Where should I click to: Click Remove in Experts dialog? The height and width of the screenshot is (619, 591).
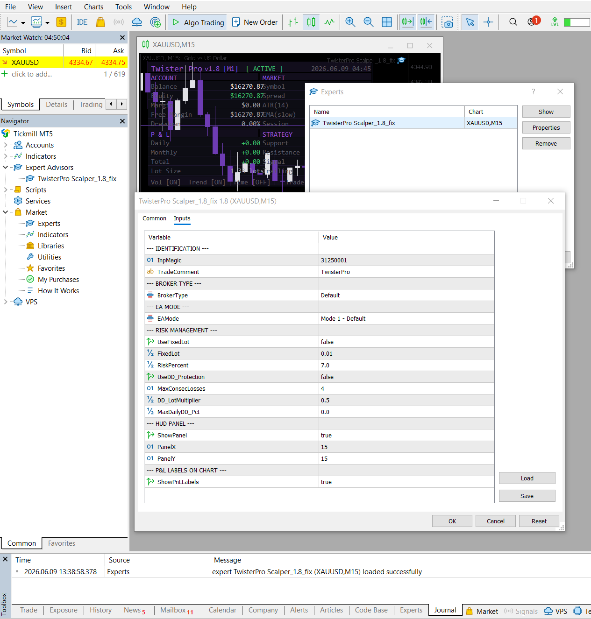(x=546, y=144)
